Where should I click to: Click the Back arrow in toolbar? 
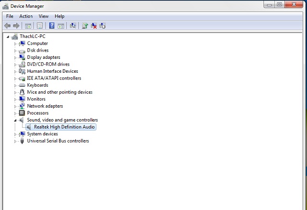tap(7, 25)
